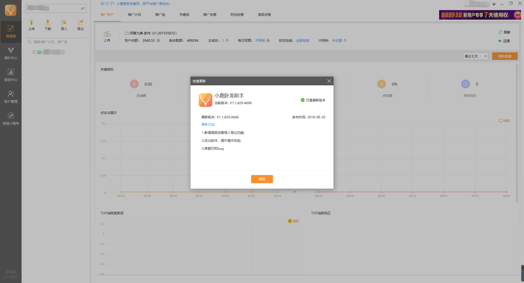Click the 点击率 percent icon
Screen dimensions: 524x283
click(x=382, y=84)
